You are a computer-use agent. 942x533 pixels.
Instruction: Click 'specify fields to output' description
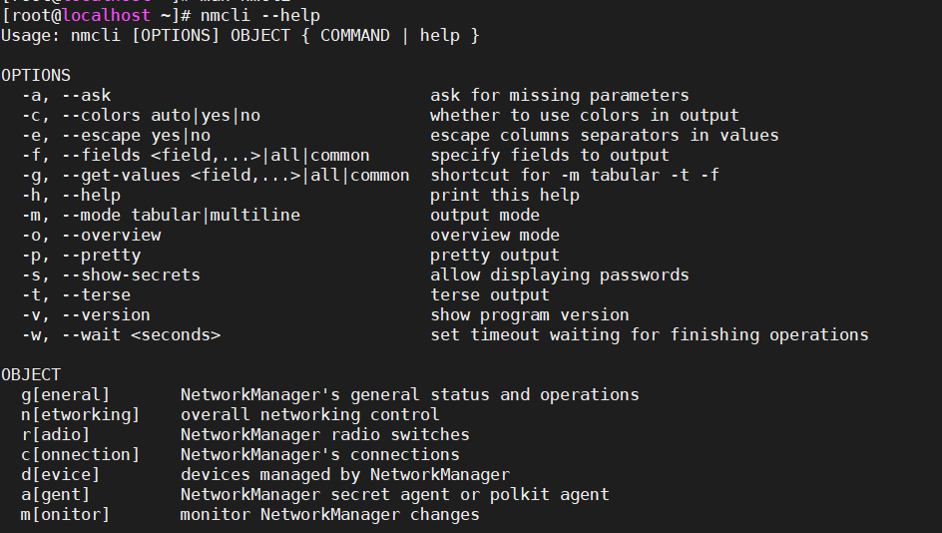550,156
